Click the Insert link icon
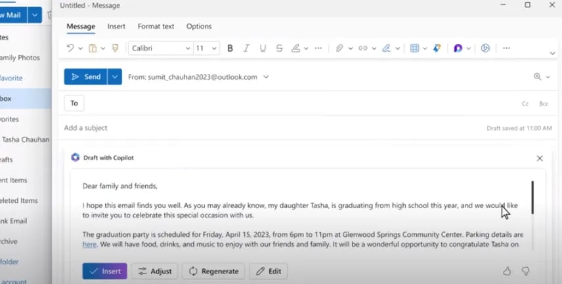 click(362, 48)
